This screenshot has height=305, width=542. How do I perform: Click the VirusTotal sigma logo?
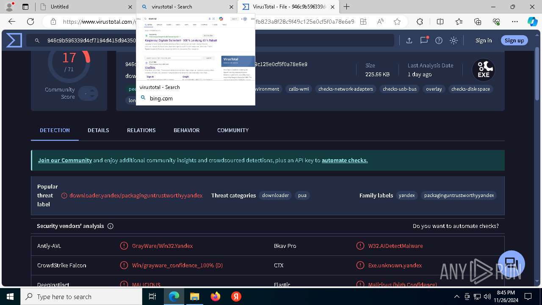[14, 40]
